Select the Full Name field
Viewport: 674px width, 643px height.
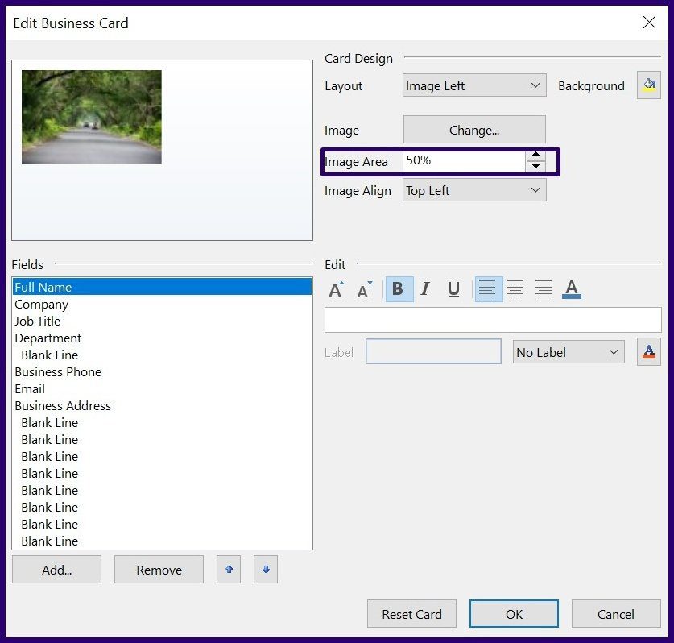(162, 287)
